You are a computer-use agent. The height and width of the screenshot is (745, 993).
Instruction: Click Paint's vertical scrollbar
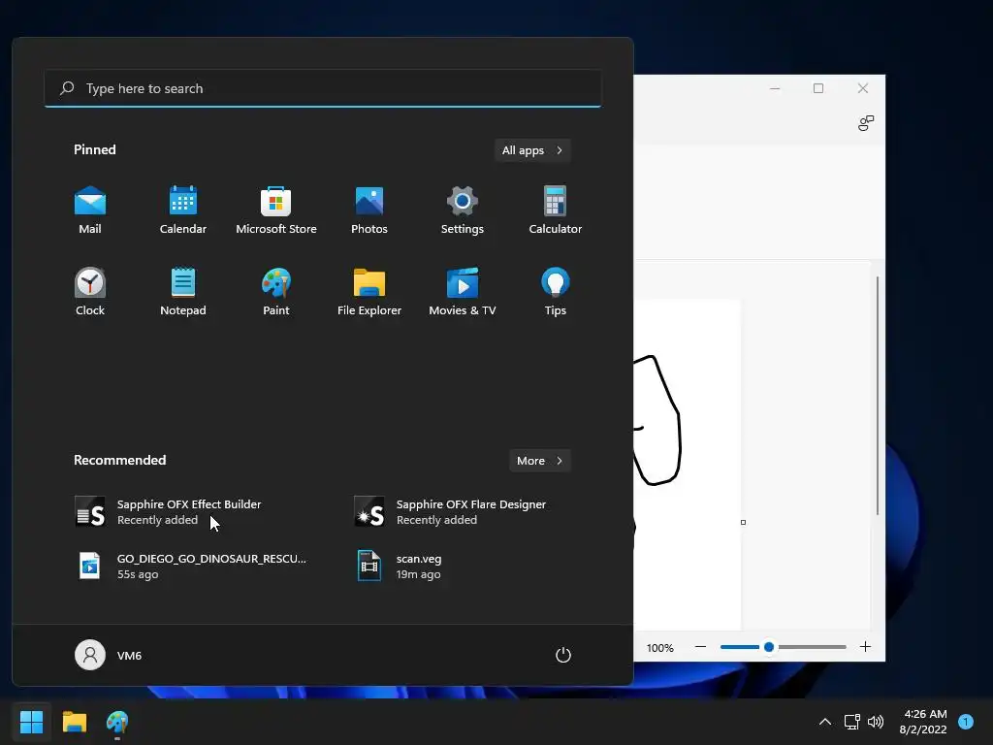877,396
